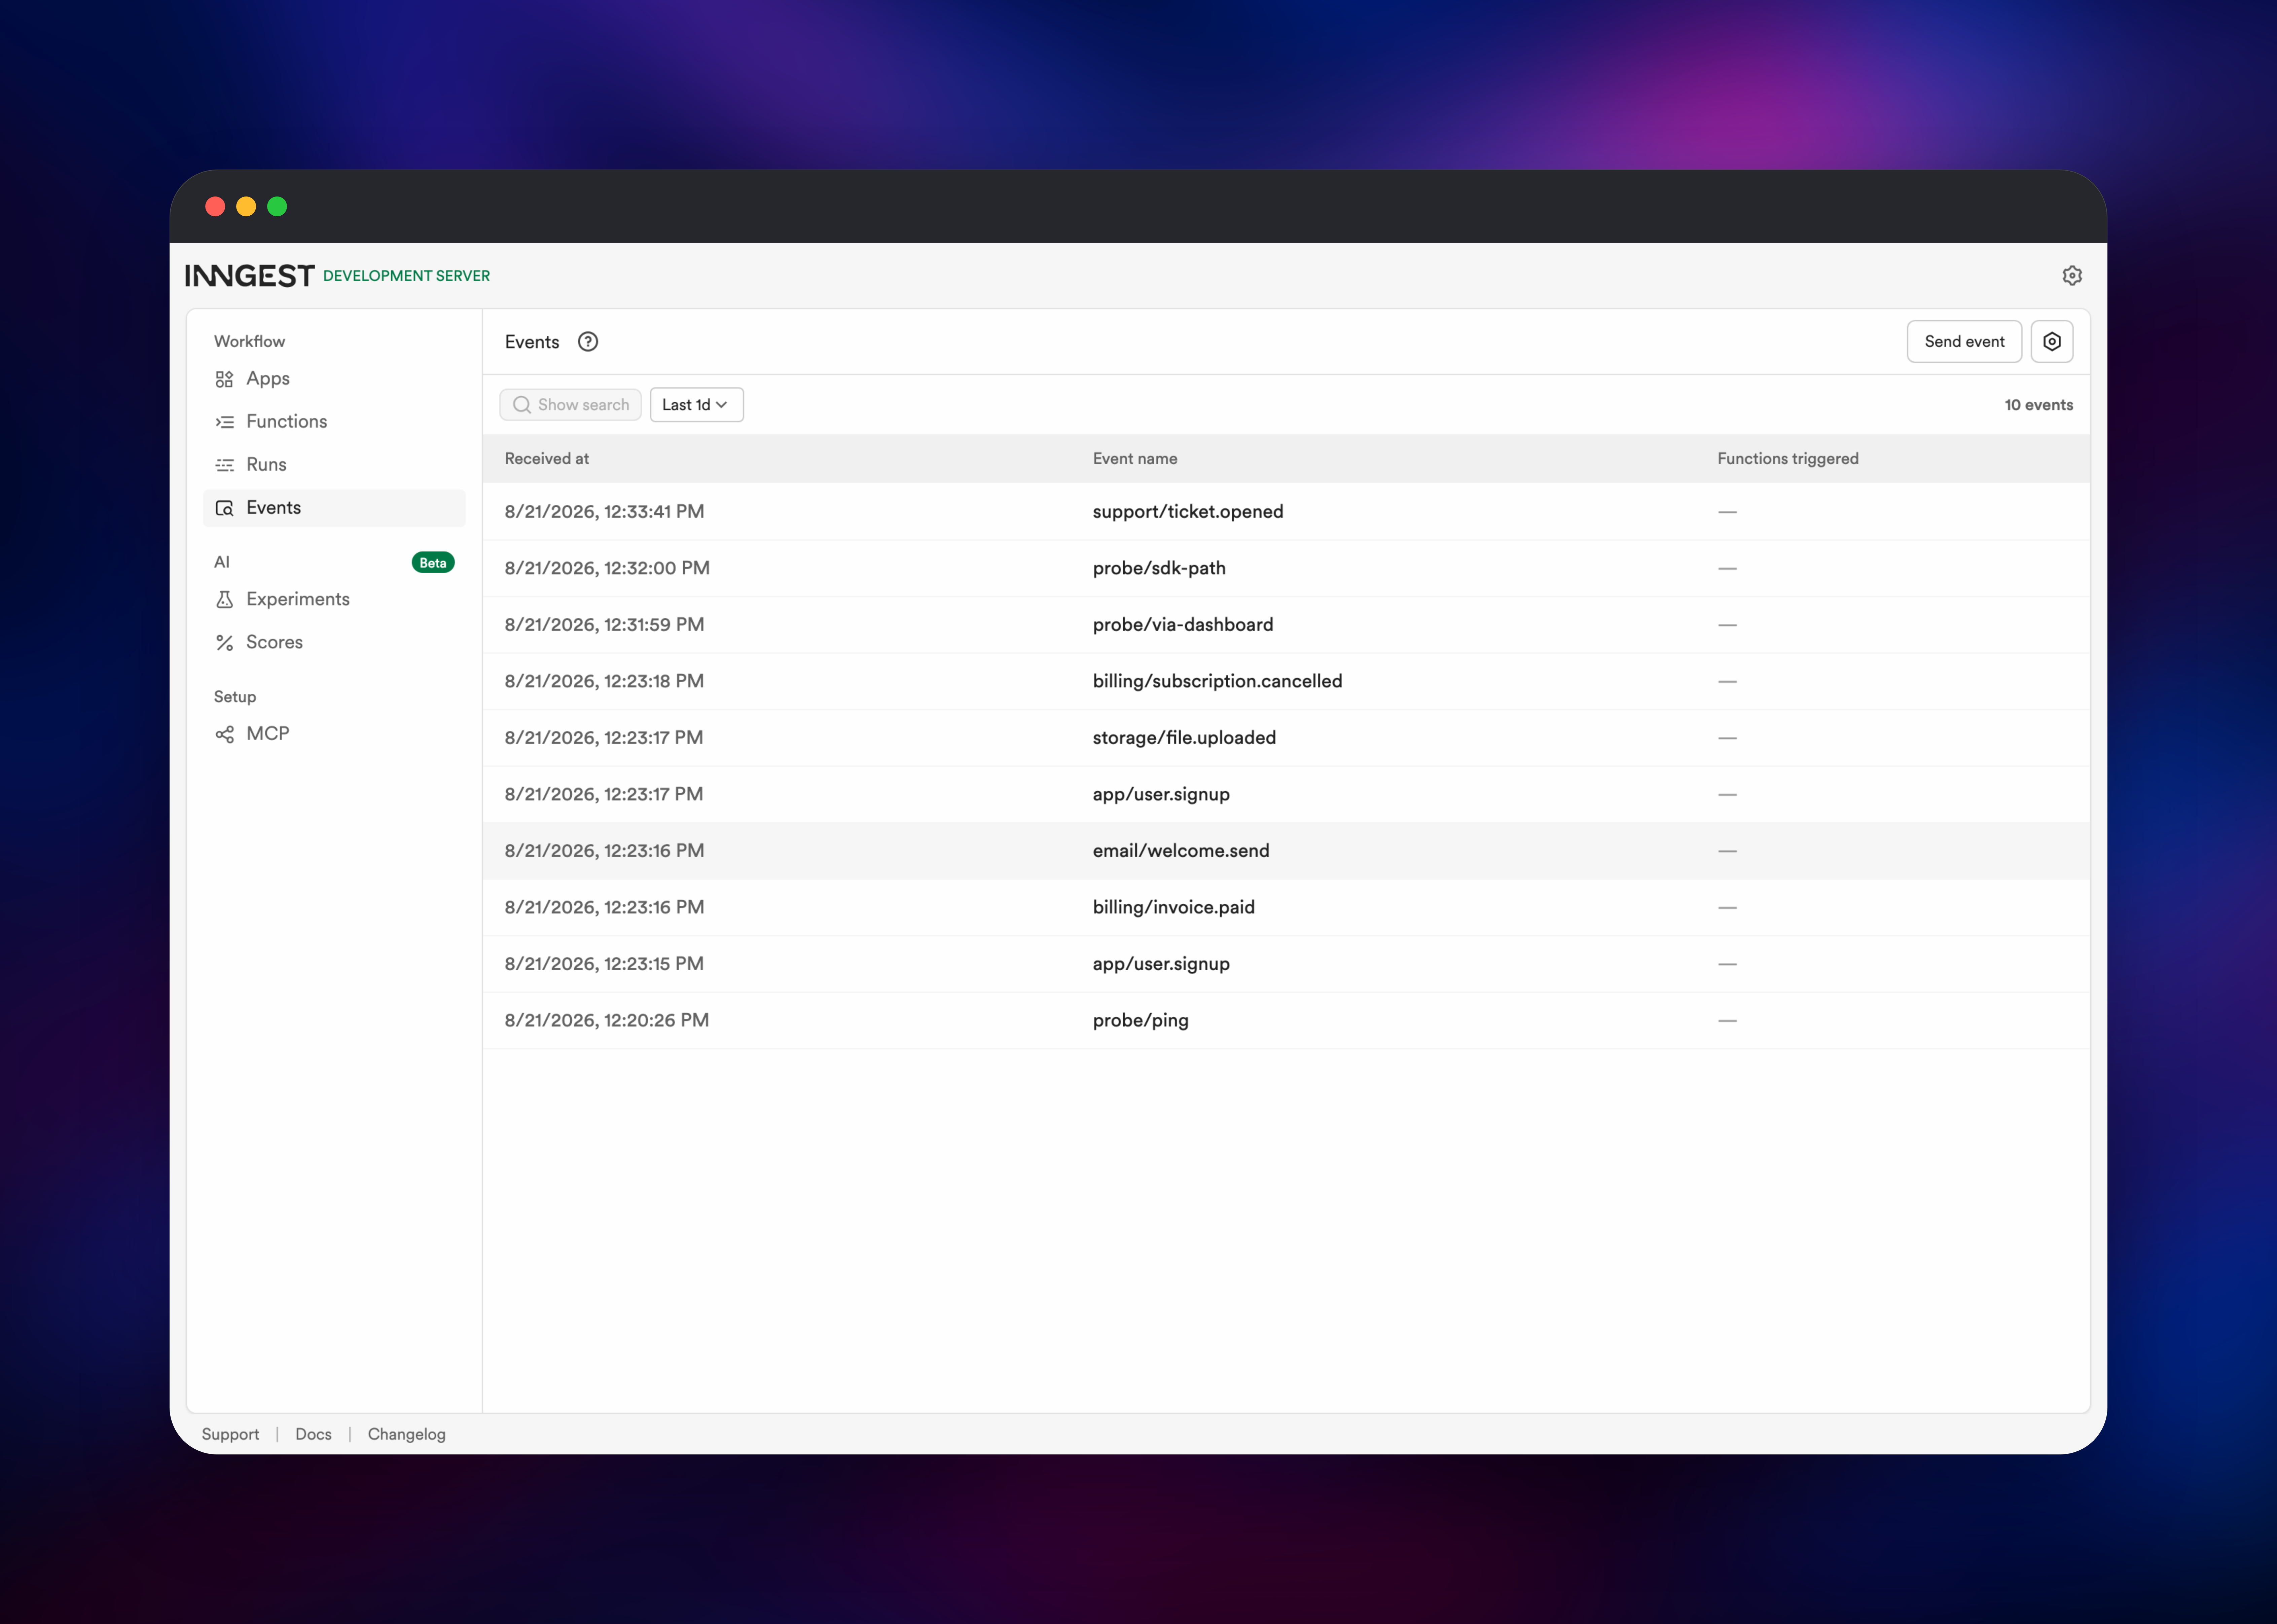The height and width of the screenshot is (1624, 2277).
Task: Click timestamp 8/21/2026, 12:31:59 PM
Action: click(x=604, y=625)
